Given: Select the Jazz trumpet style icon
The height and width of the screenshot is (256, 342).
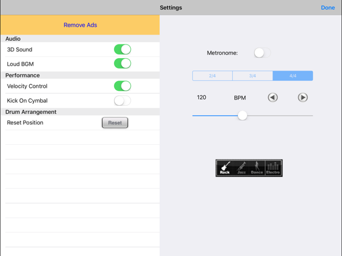Looking at the screenshot, I should pos(241,168).
